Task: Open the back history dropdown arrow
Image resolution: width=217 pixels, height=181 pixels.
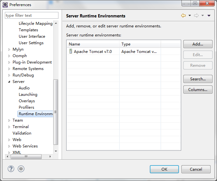Action: (x=190, y=15)
